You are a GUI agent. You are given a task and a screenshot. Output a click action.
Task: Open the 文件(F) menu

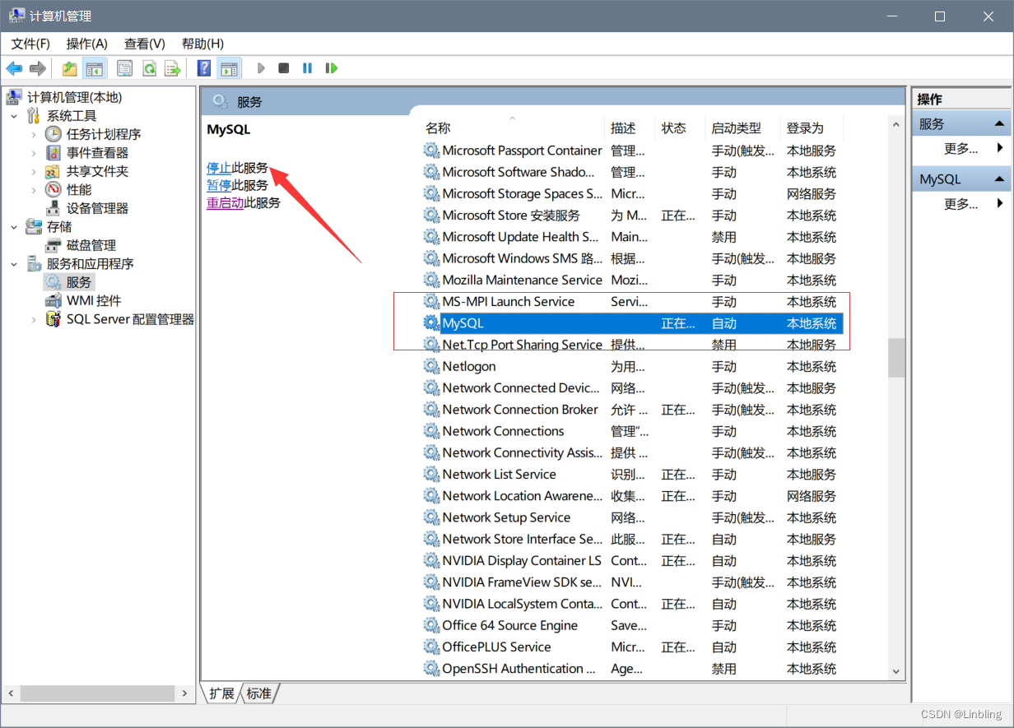click(30, 44)
